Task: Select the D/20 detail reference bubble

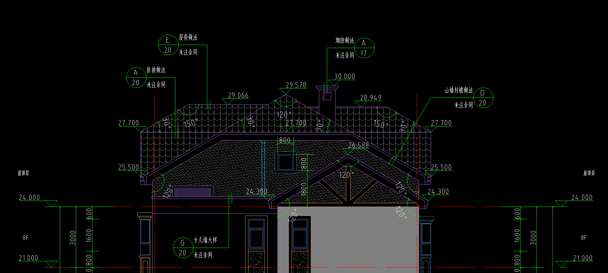Action: (483, 98)
